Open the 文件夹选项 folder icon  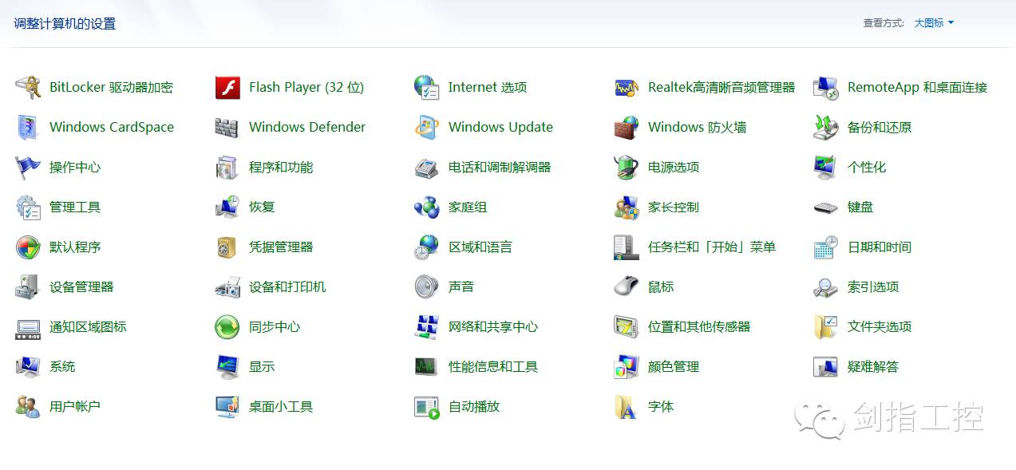click(x=826, y=326)
